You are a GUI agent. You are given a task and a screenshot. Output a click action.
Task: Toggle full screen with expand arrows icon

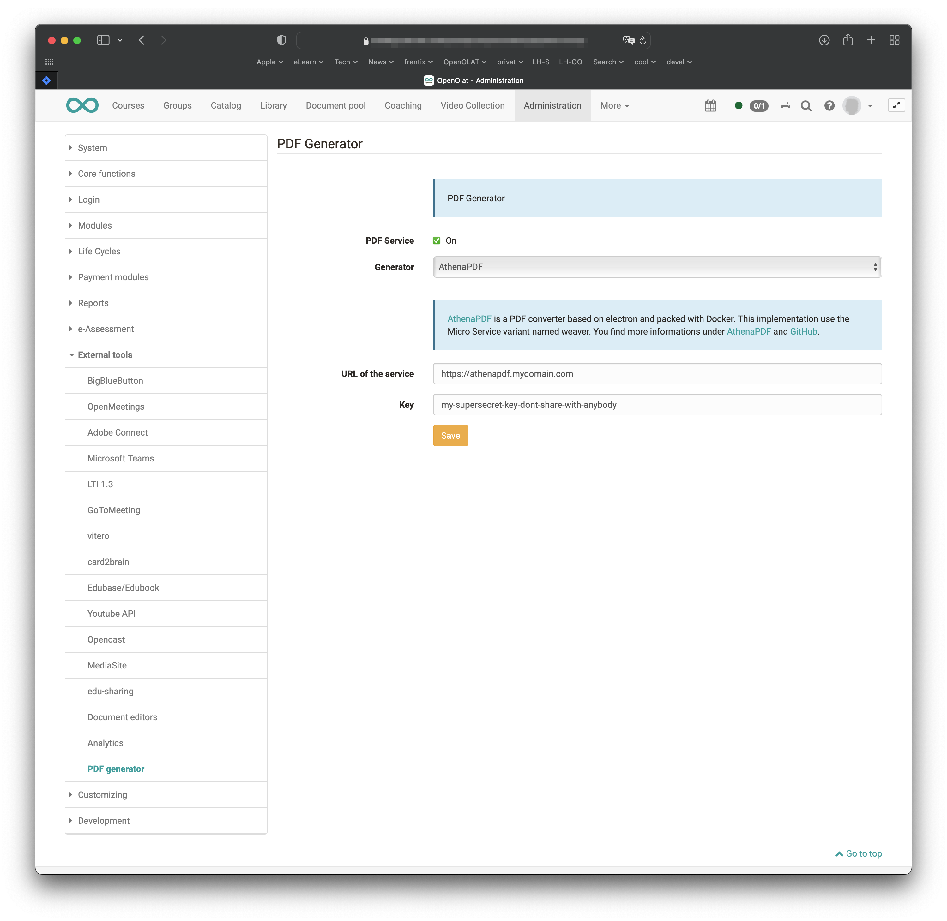pyautogui.click(x=896, y=105)
